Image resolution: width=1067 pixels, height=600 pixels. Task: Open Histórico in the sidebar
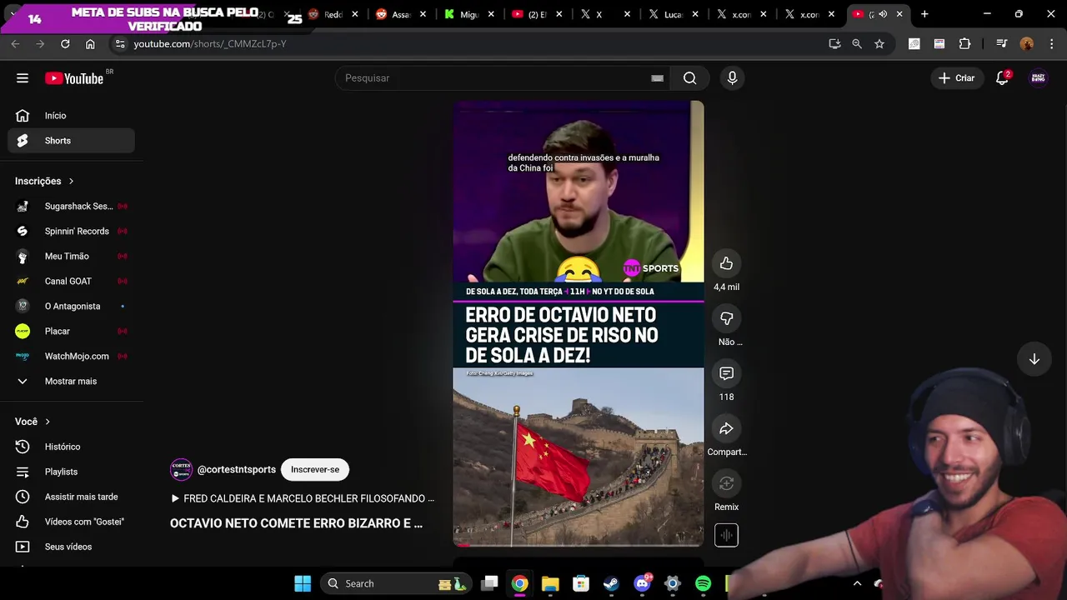71,447
